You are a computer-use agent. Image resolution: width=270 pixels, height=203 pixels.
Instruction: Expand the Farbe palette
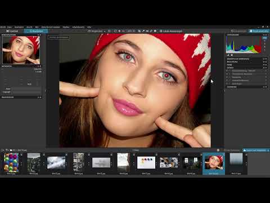pos(246,65)
